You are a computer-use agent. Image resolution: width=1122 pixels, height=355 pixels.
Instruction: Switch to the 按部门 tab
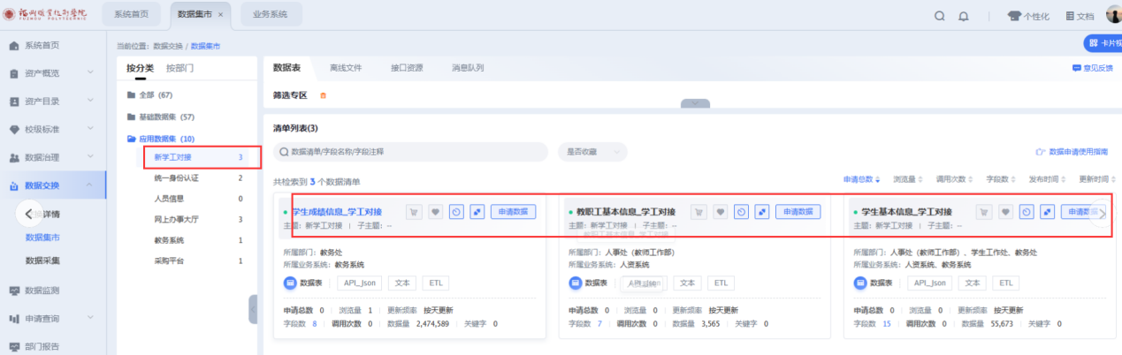180,68
